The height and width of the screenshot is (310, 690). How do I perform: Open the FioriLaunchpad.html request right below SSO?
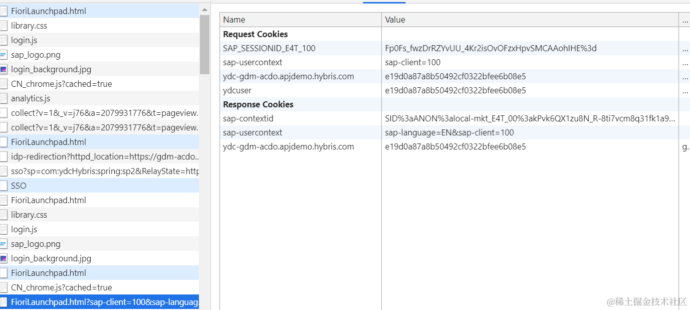(99, 200)
